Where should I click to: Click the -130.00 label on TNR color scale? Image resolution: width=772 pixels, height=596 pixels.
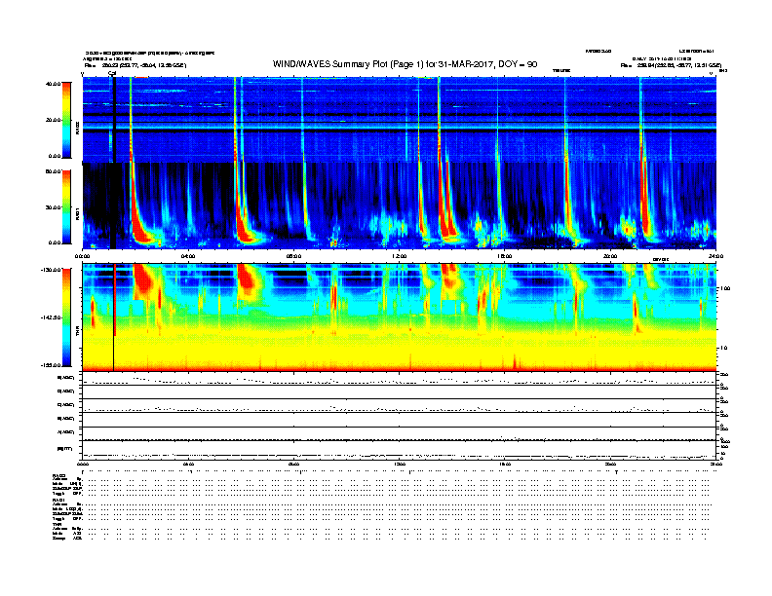pos(51,270)
